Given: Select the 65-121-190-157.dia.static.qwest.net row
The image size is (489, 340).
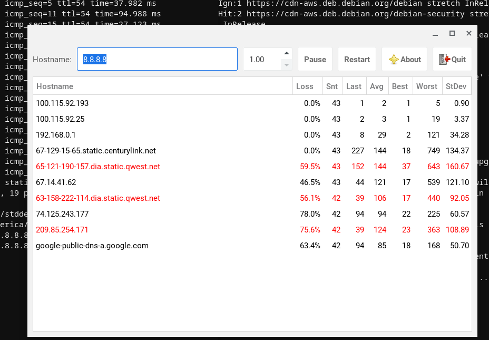Looking at the screenshot, I should pyautogui.click(x=97, y=167).
